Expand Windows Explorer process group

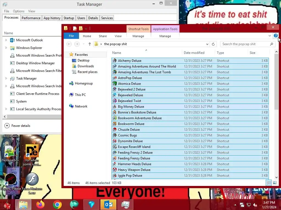click(x=6, y=48)
